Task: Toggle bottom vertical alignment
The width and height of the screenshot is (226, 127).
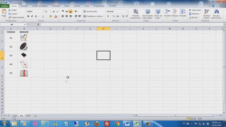Action: coord(71,11)
